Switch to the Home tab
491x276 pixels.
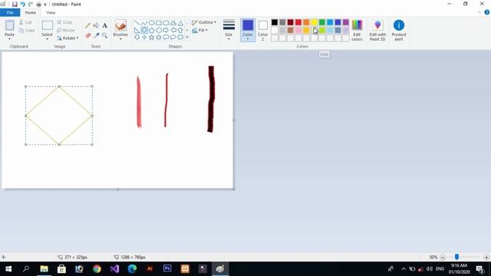click(x=31, y=12)
